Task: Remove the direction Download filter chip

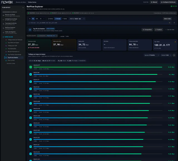Action: [x=56, y=36]
